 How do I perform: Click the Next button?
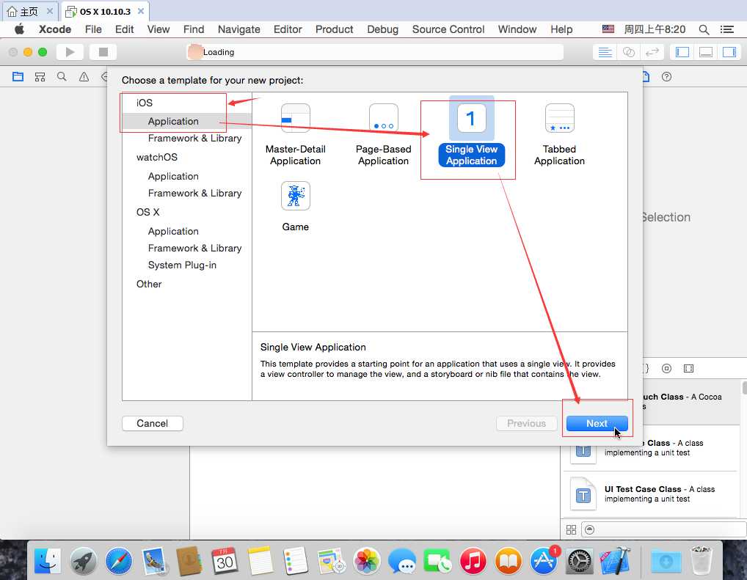[597, 423]
